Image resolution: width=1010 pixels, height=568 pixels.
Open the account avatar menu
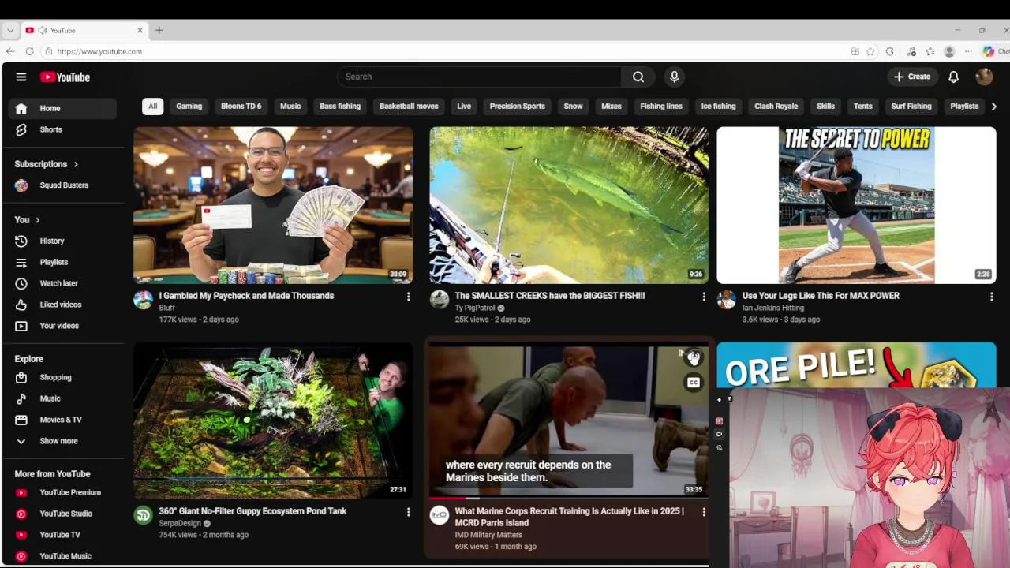[984, 77]
